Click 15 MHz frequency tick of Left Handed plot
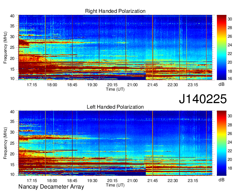This screenshot has height=191, width=236. pyautogui.click(x=12, y=165)
